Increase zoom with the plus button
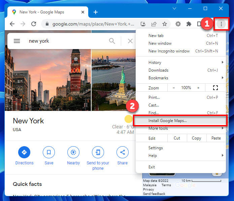The image size is (234, 201). pos(198,88)
